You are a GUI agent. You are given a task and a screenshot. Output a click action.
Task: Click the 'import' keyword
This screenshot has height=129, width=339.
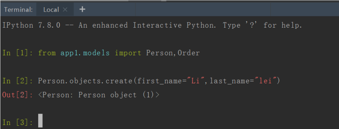[x=128, y=53]
